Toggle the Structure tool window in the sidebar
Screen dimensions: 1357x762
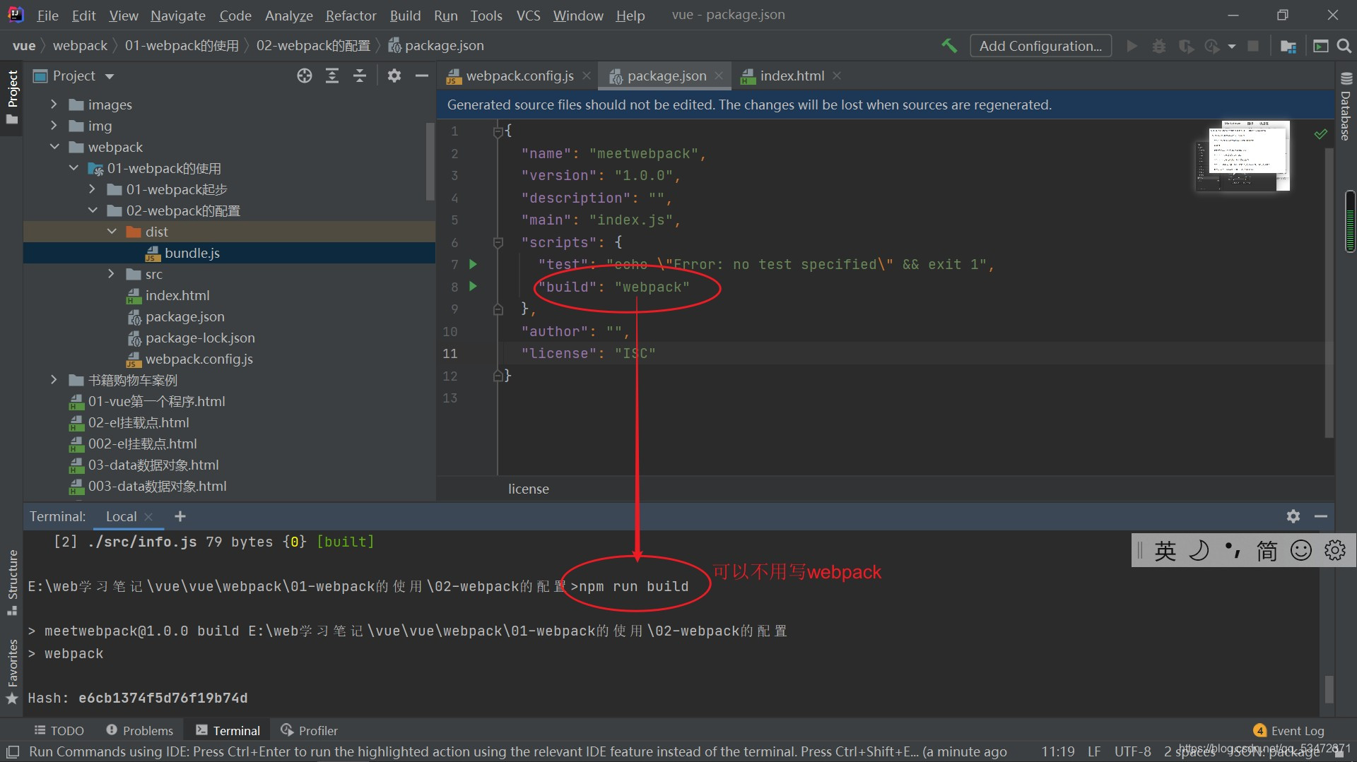(12, 582)
